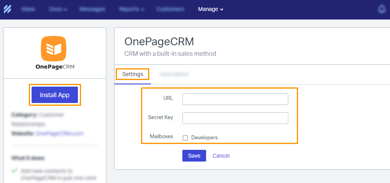Click the Help Scout logo icon
Screen dimensions: 390x183
click(7, 9)
